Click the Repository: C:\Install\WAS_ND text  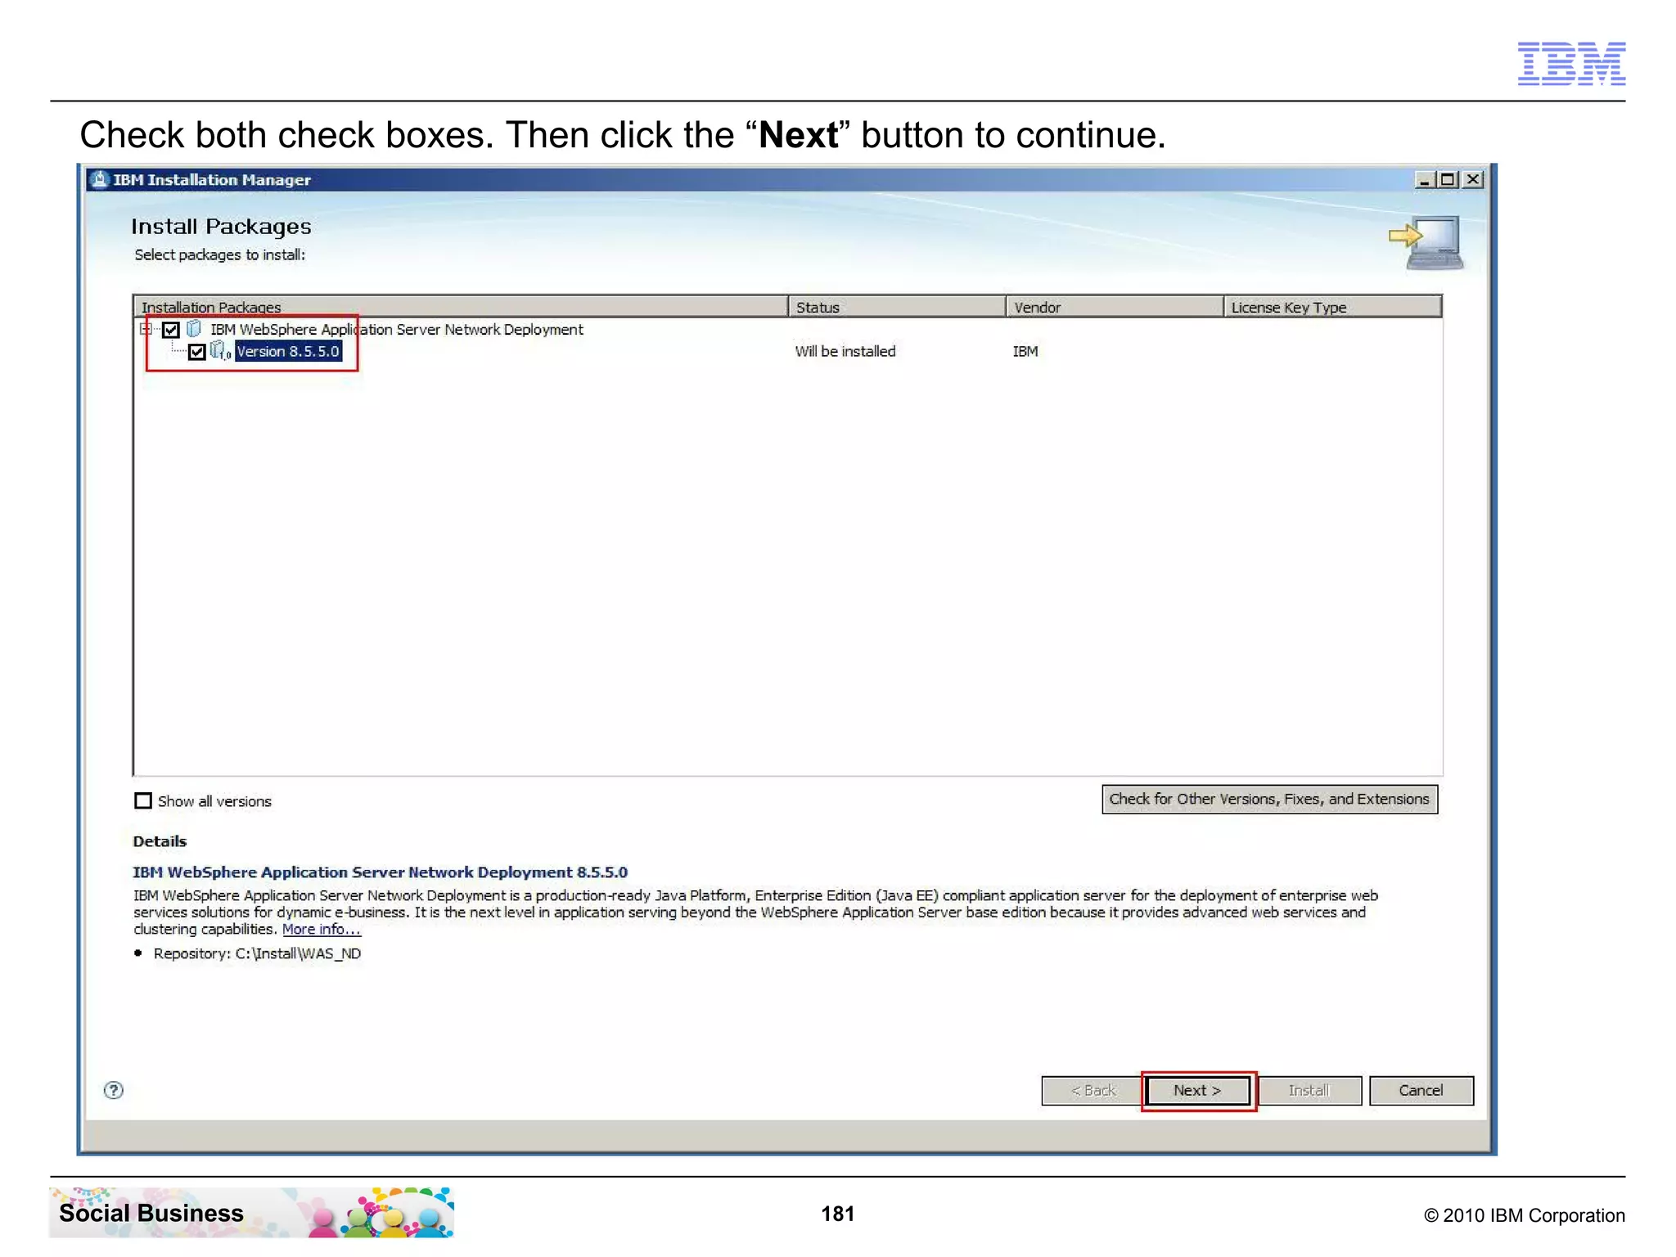point(257,953)
